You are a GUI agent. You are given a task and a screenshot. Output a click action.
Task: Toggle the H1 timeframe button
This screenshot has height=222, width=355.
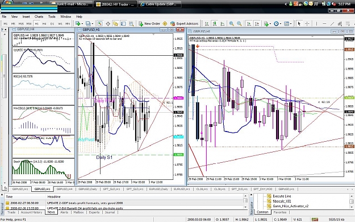[x=37, y=23]
